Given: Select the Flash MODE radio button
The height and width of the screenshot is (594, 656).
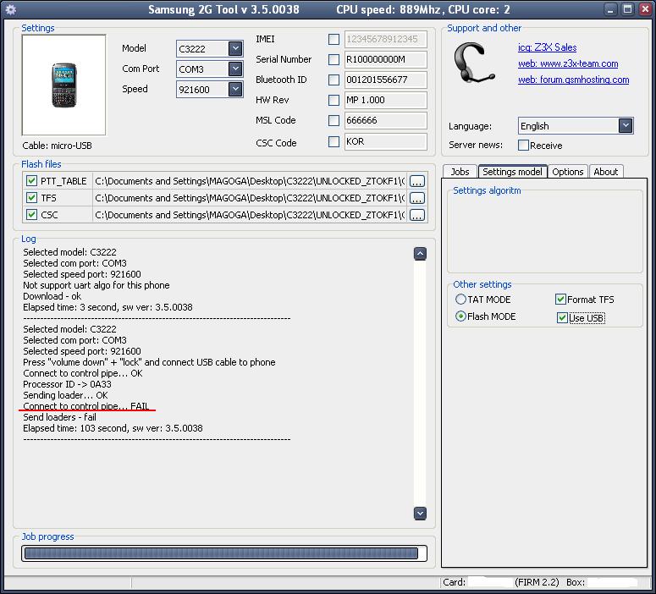Looking at the screenshot, I should pyautogui.click(x=460, y=316).
